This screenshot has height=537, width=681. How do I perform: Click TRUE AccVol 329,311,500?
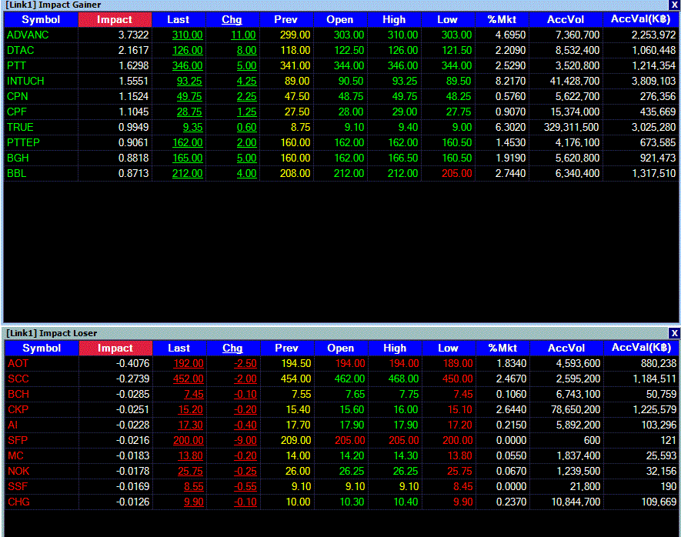point(571,127)
